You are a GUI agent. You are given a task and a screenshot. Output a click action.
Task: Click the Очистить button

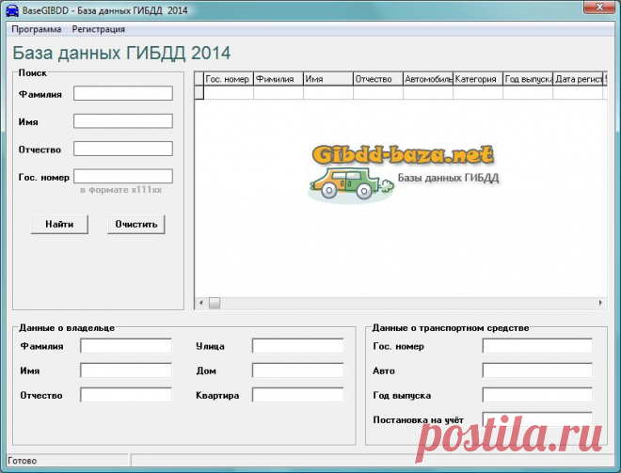click(136, 225)
